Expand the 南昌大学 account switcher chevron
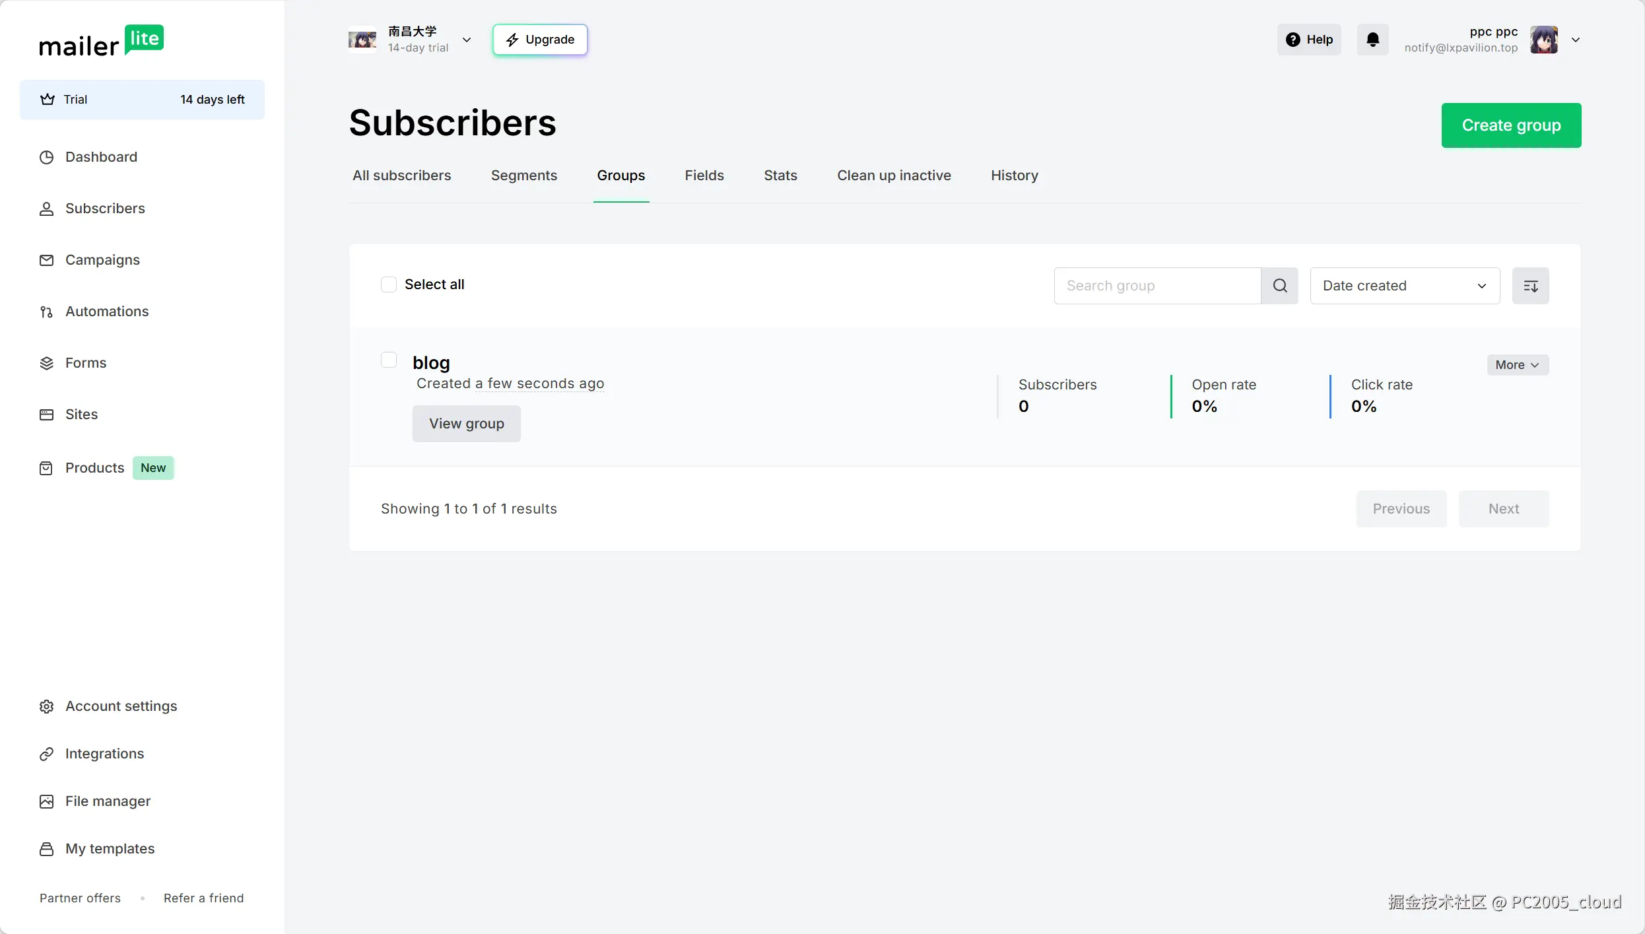 pos(467,40)
